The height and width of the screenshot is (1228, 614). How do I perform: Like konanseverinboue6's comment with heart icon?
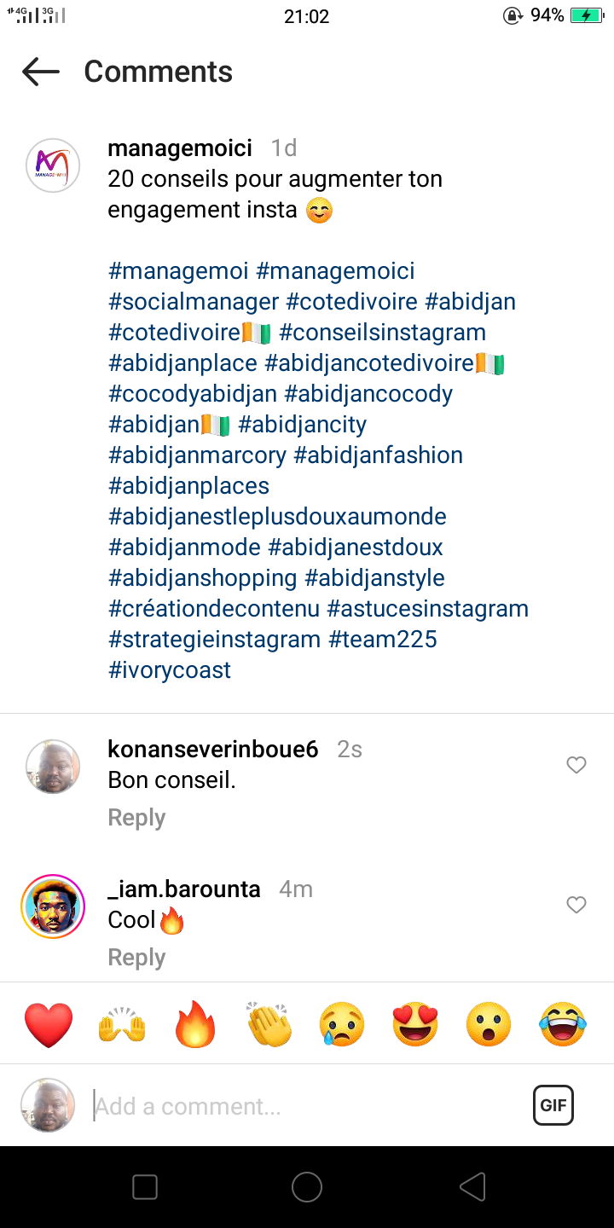576,765
